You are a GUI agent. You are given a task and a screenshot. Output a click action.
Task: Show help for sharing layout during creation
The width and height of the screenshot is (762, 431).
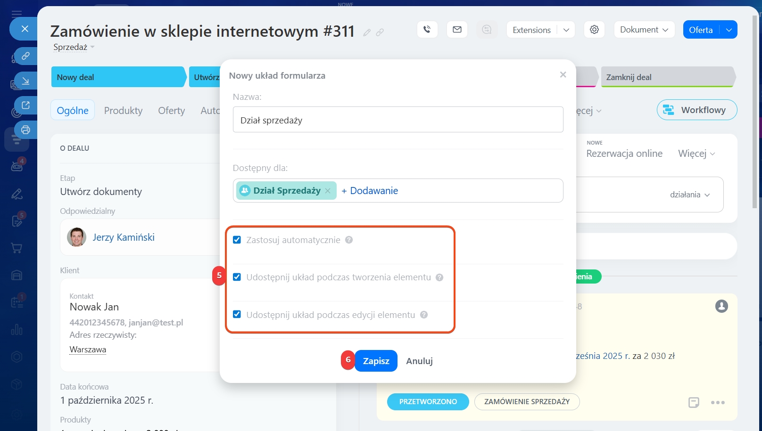tap(439, 277)
